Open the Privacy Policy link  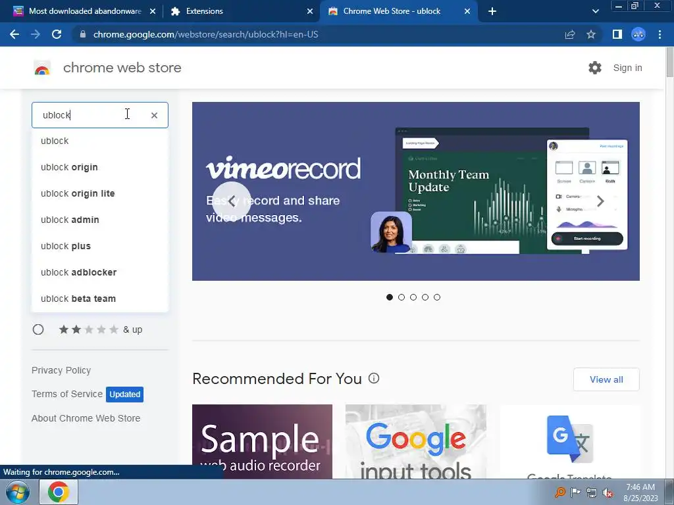pos(61,370)
